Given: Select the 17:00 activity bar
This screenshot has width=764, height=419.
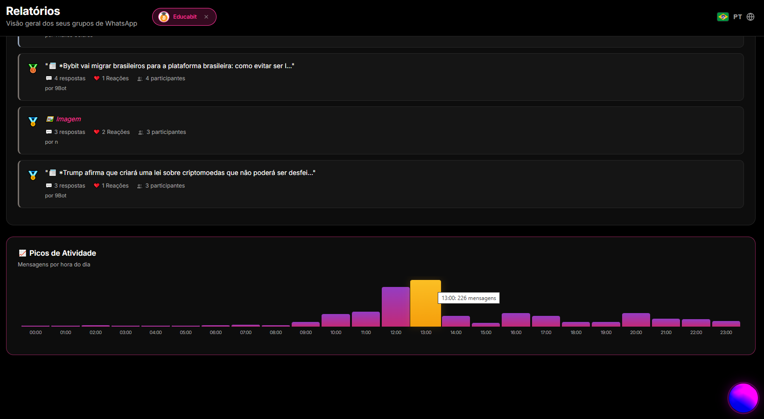Looking at the screenshot, I should pos(546,321).
